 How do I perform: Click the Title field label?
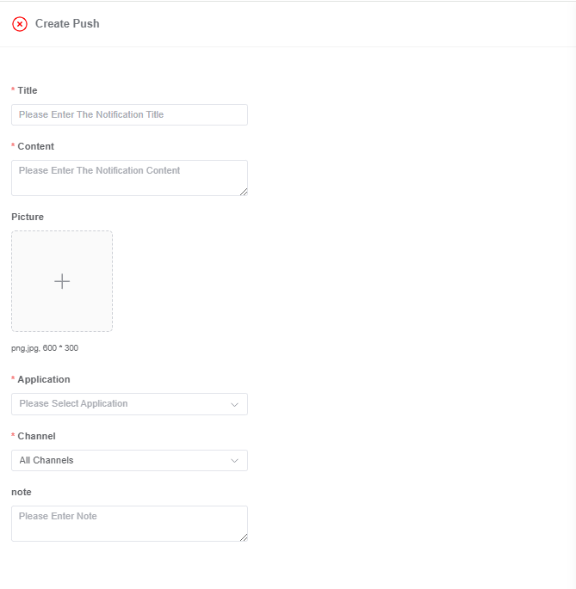28,90
